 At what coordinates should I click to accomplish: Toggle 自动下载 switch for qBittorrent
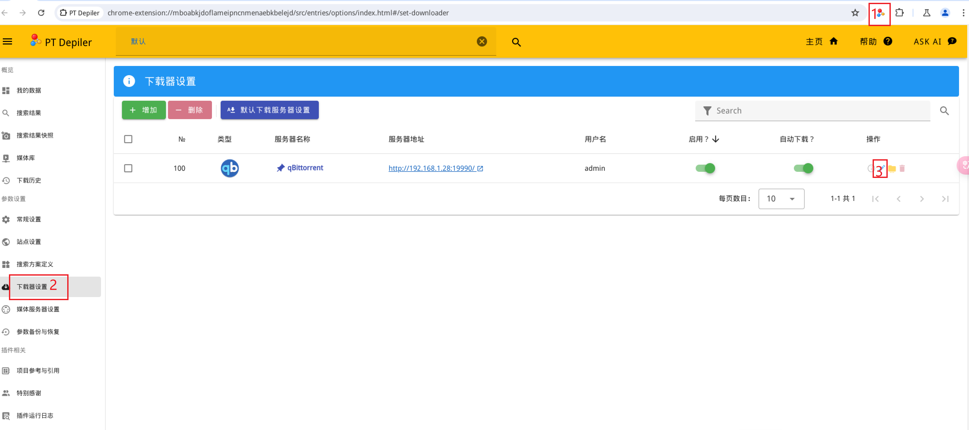pyautogui.click(x=803, y=168)
